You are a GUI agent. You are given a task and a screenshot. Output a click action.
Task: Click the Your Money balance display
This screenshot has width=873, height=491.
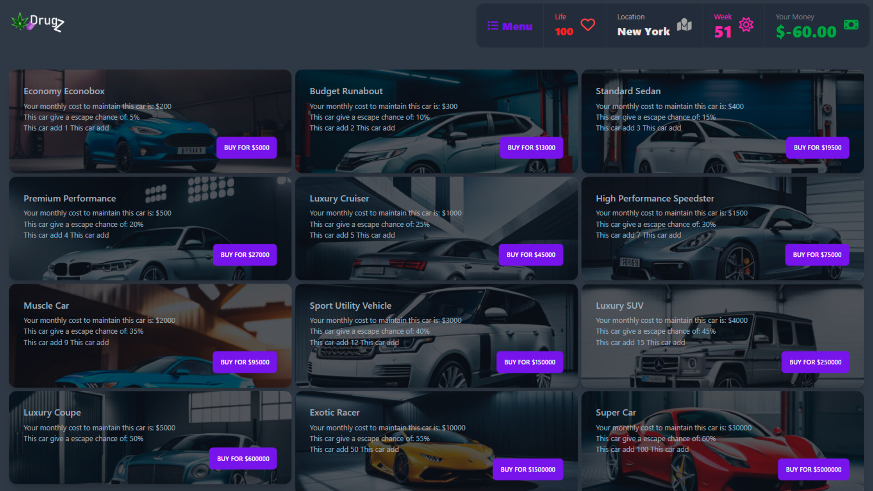[806, 31]
